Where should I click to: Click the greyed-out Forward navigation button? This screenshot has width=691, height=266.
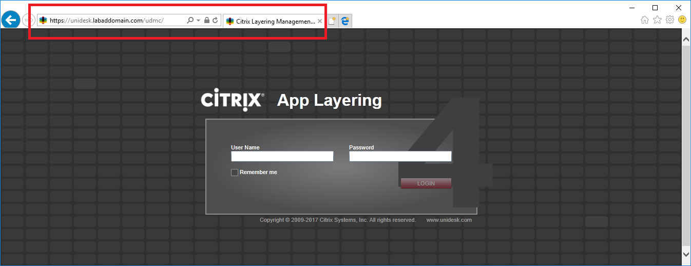[x=28, y=20]
